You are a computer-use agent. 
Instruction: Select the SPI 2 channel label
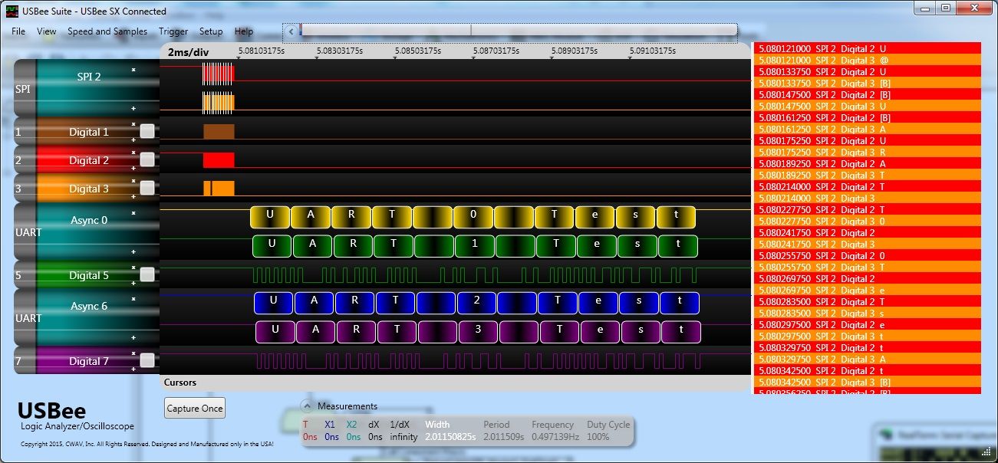coord(89,77)
